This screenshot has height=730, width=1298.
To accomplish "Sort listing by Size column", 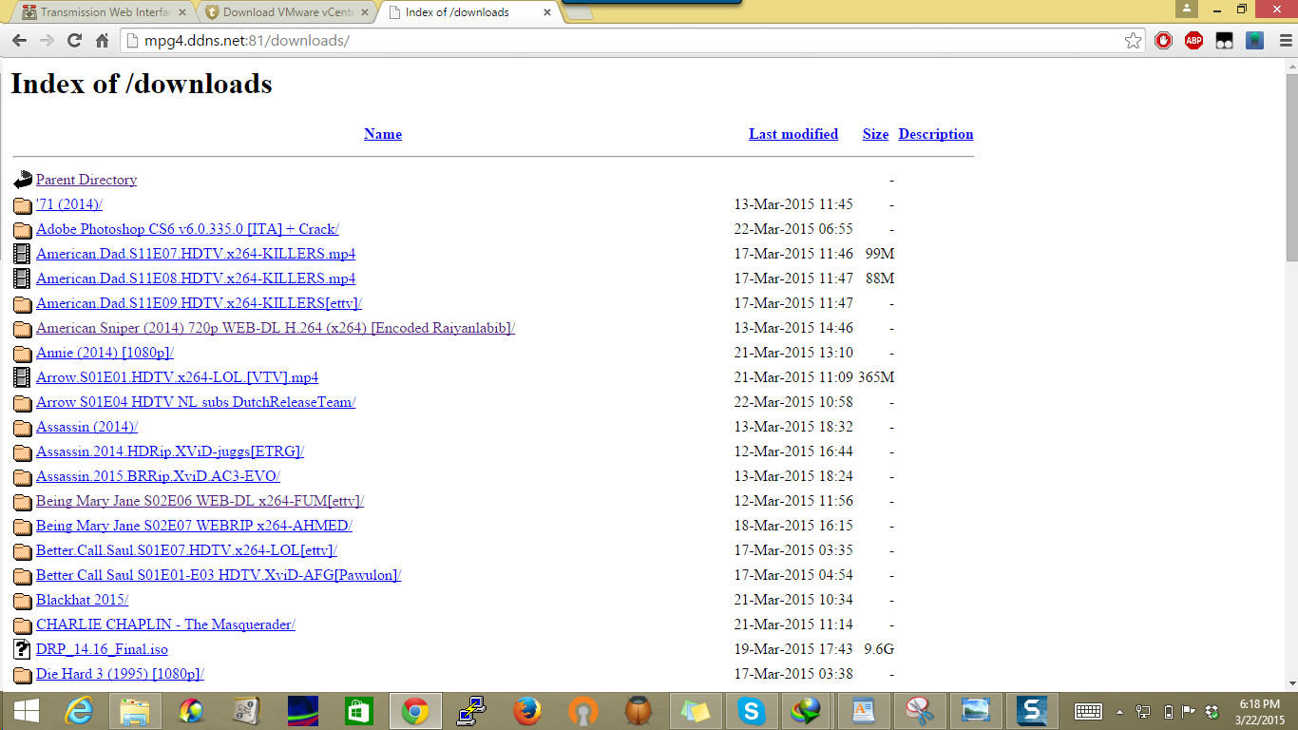I will (x=875, y=134).
